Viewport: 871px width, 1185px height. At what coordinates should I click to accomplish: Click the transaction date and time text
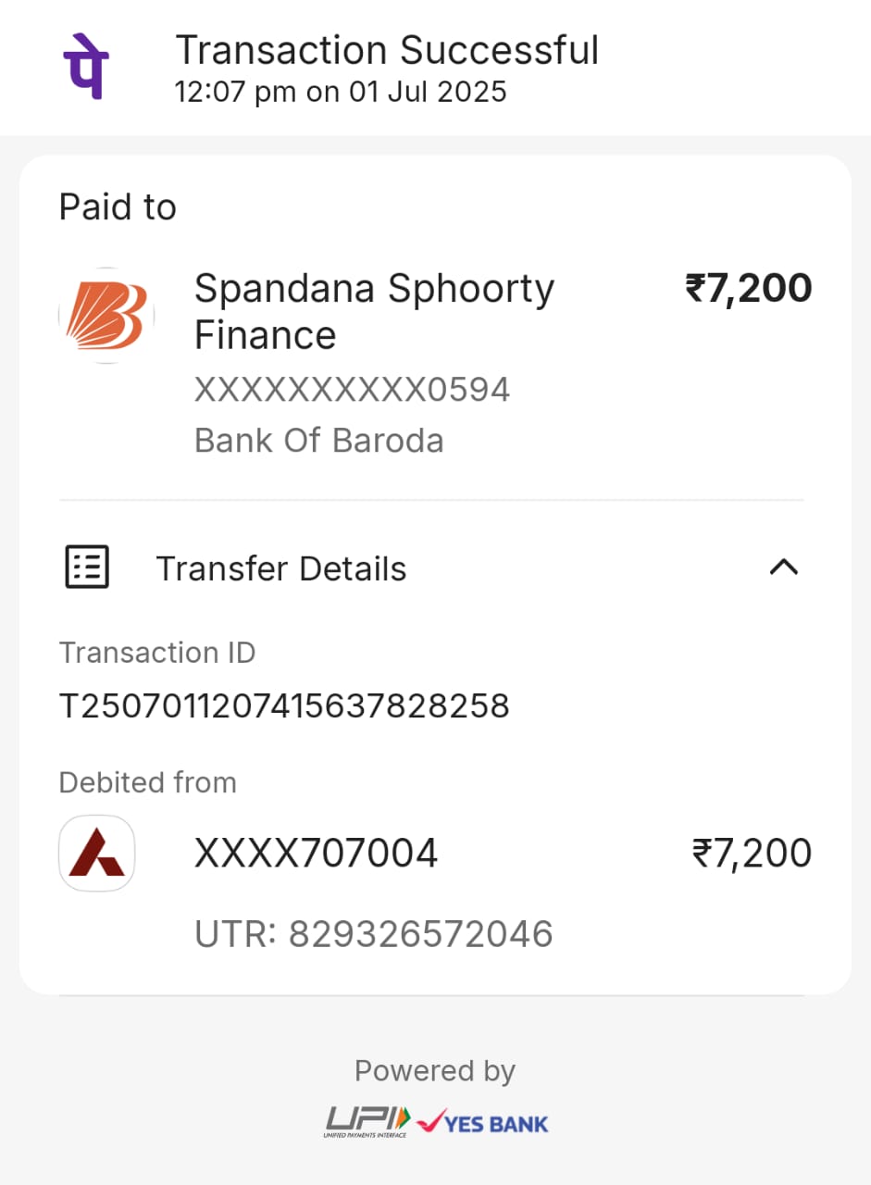[340, 93]
